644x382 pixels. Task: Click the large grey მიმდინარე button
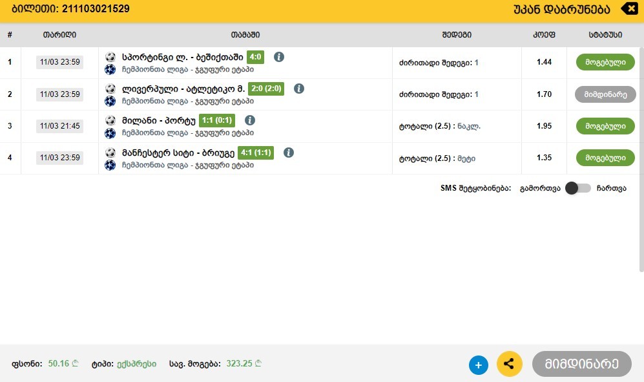581,364
